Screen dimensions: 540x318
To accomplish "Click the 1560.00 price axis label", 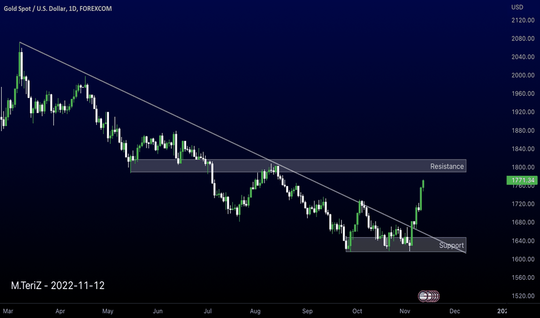I will point(523,278).
